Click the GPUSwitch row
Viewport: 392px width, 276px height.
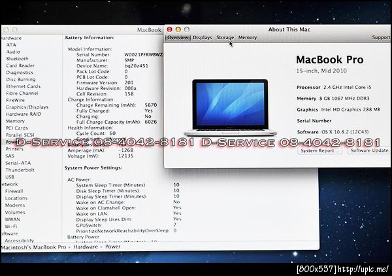point(126,225)
